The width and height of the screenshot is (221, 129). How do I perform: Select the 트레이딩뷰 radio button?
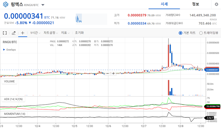[x=201, y=33]
